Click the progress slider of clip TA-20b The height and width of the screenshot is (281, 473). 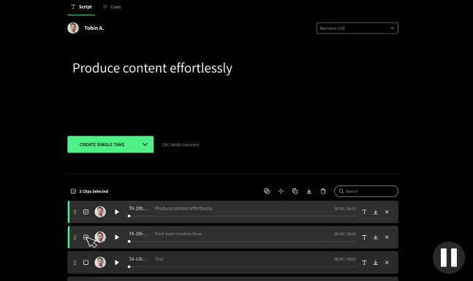(242, 242)
